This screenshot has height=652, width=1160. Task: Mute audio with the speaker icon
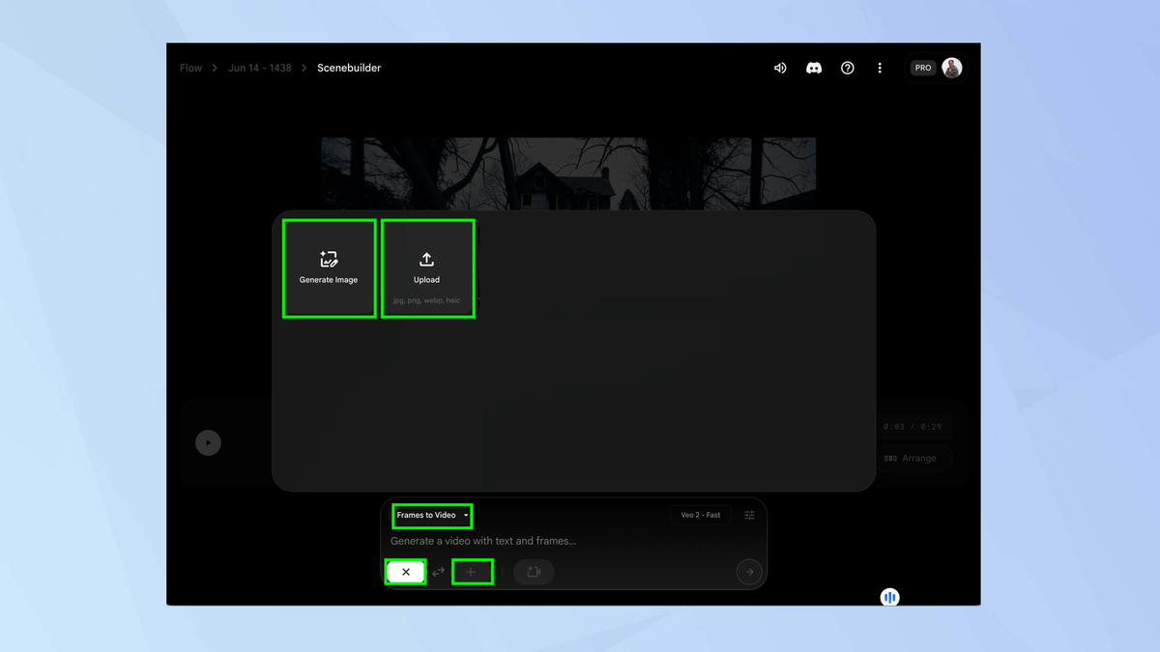780,69
